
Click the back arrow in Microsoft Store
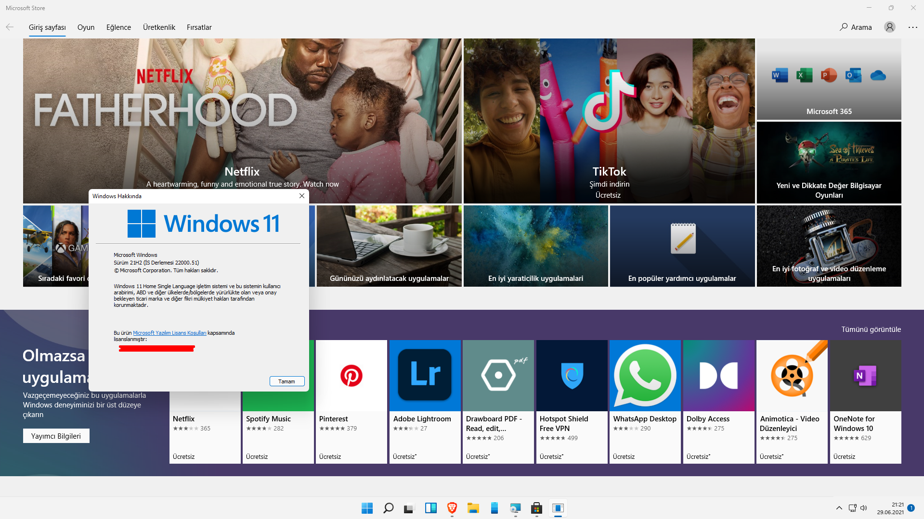pos(10,27)
